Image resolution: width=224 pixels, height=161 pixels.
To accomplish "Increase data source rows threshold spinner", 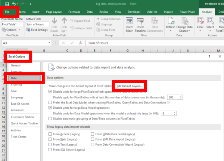I will [181, 96].
